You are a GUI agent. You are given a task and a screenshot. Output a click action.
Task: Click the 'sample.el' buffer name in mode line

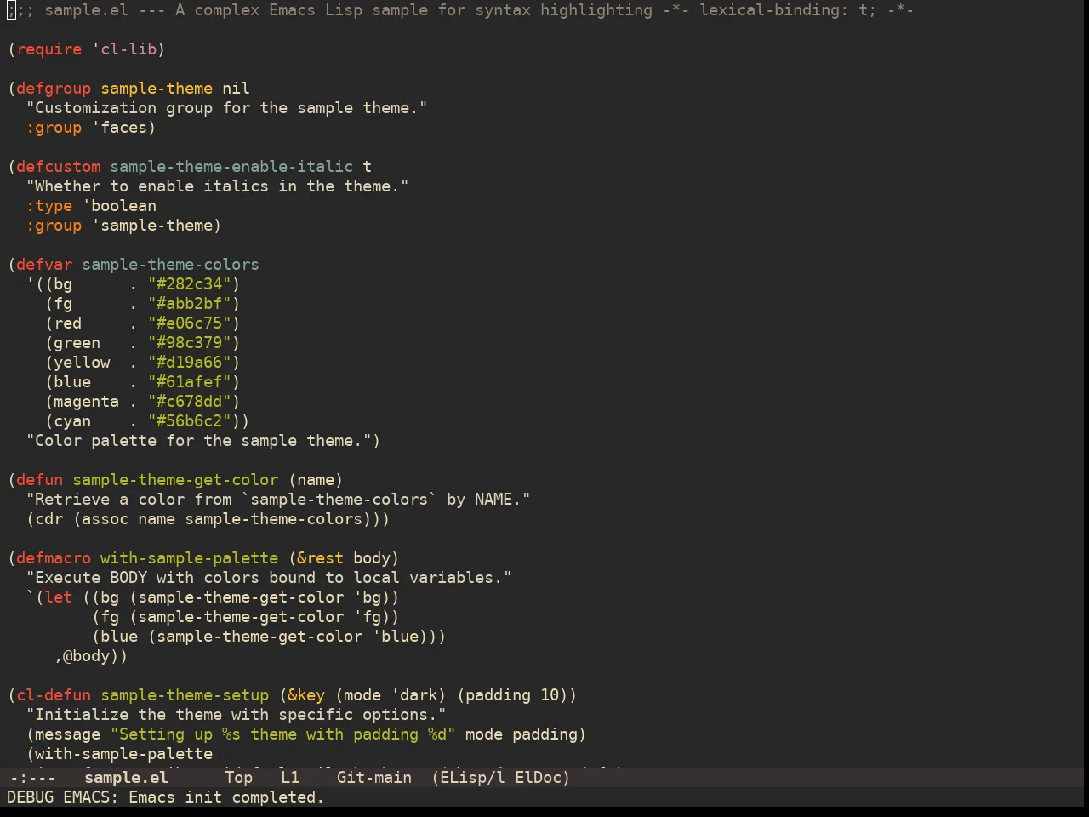[x=126, y=777]
